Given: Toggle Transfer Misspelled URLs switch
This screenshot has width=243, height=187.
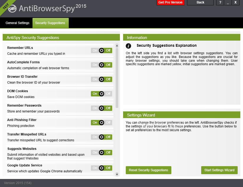Looking at the screenshot, I should pyautogui.click(x=102, y=137).
